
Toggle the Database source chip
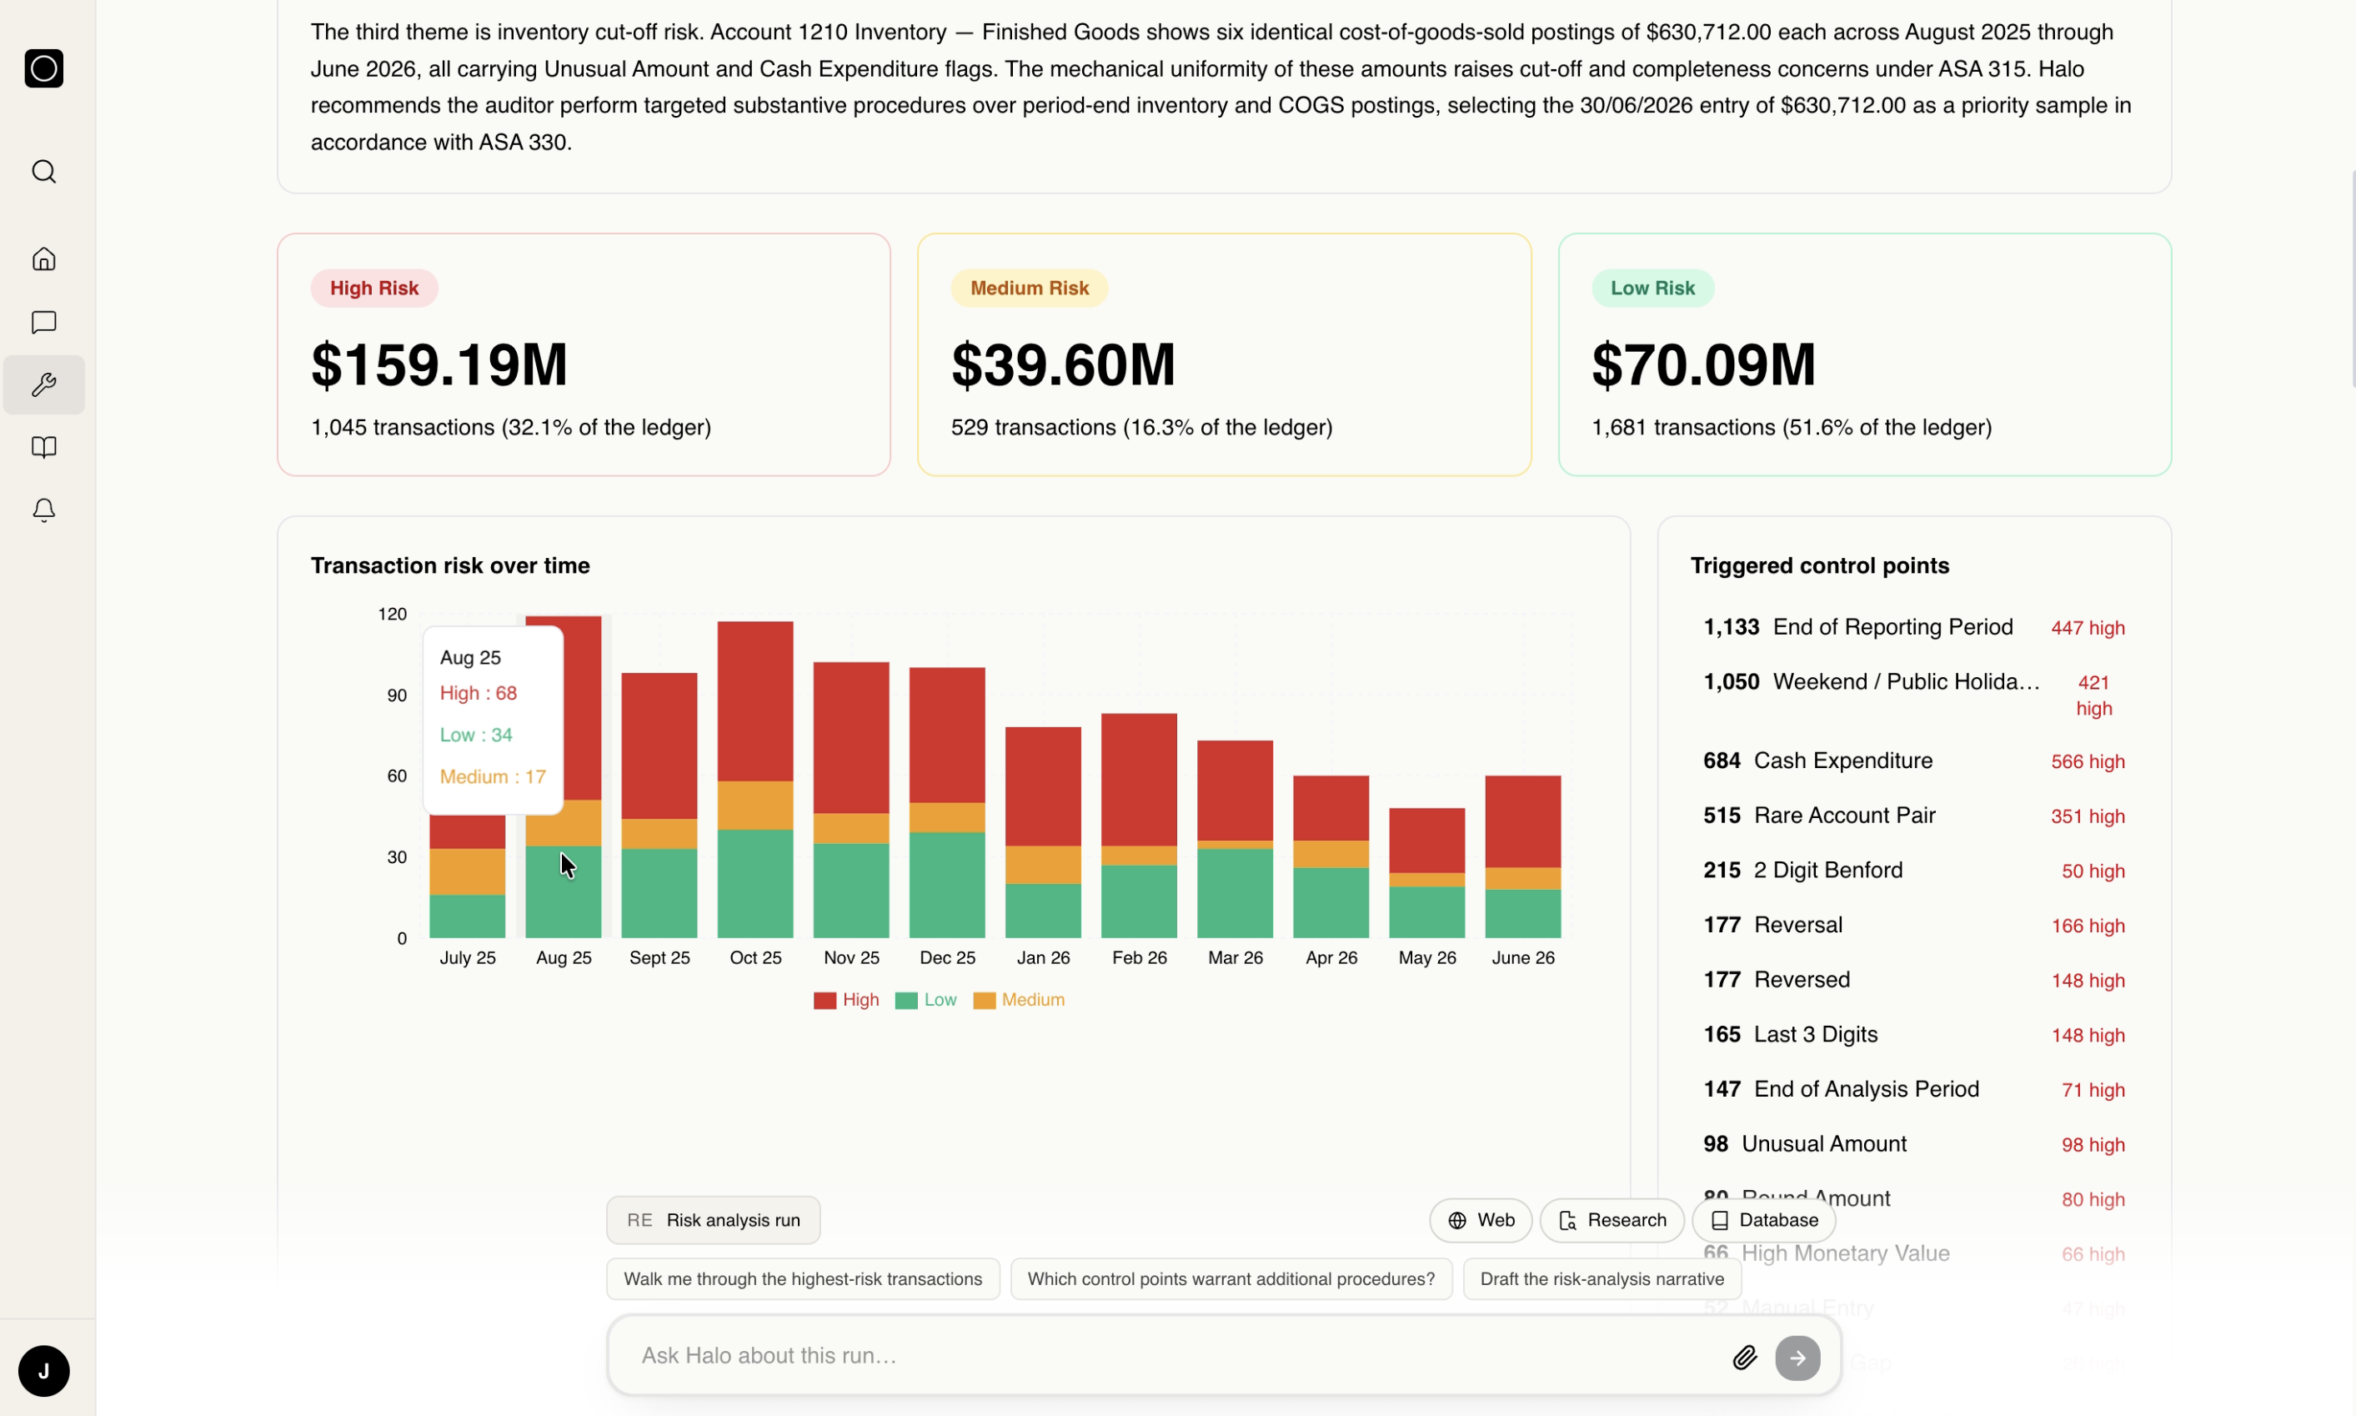point(1763,1220)
